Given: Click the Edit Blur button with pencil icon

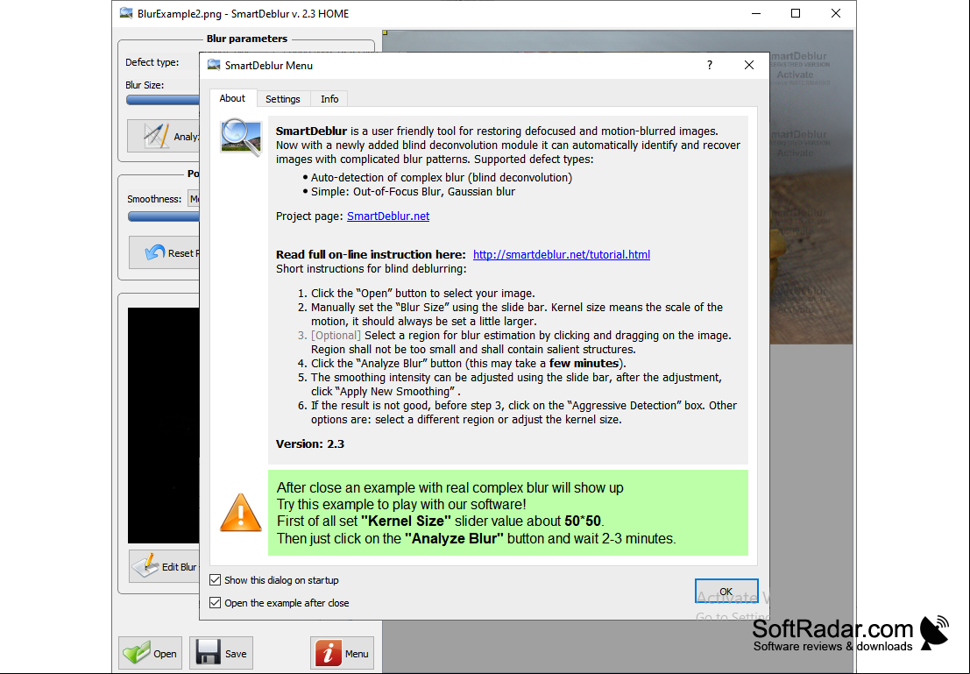Looking at the screenshot, I should [164, 566].
